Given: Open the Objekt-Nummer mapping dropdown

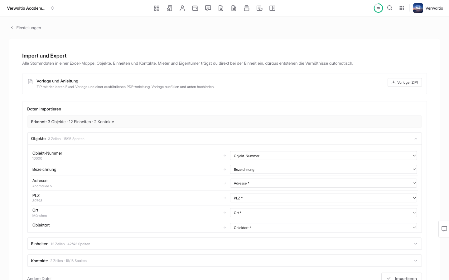Looking at the screenshot, I should (x=323, y=156).
